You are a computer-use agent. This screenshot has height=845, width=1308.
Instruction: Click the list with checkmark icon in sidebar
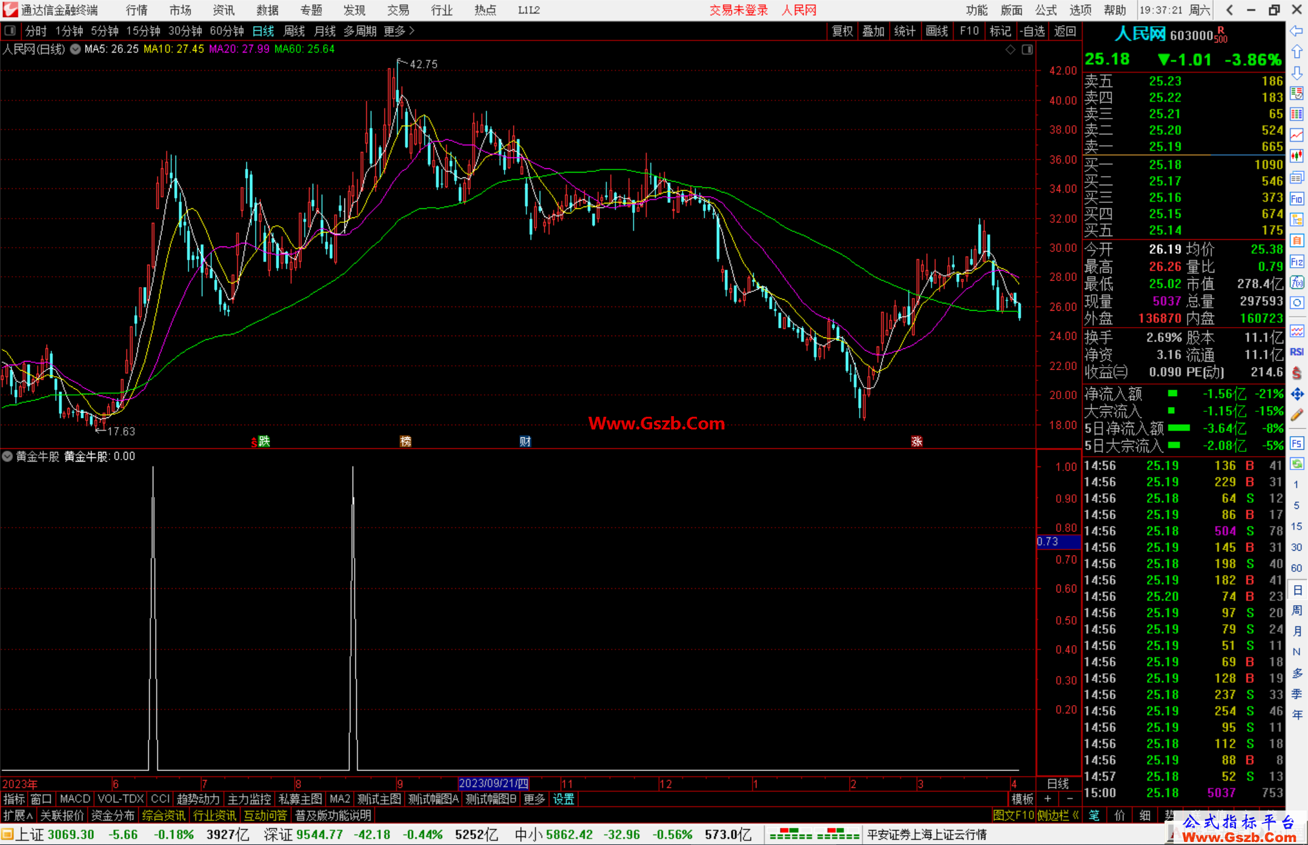1296,93
